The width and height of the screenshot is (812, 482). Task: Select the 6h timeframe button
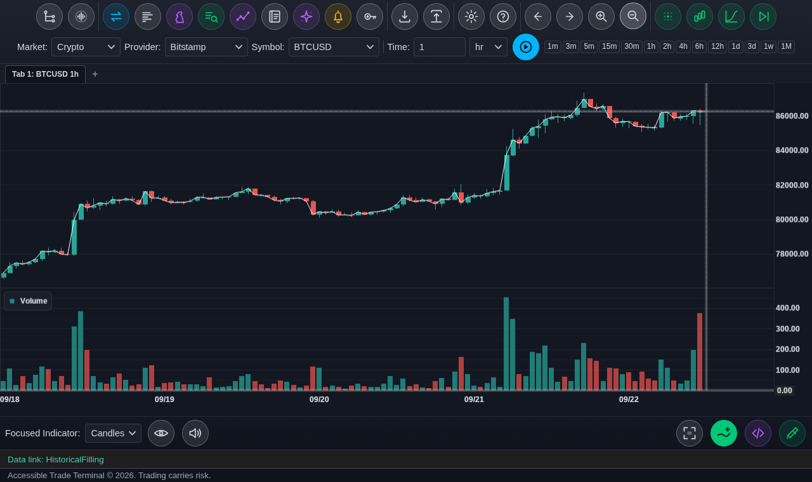point(699,46)
